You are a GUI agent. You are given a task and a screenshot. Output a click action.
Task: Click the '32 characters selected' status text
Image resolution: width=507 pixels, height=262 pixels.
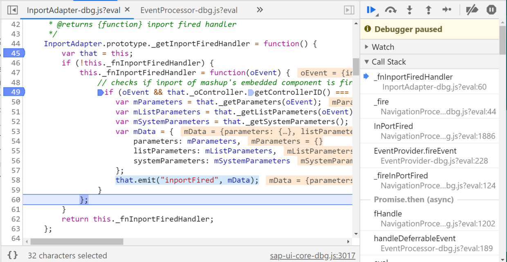(x=67, y=256)
